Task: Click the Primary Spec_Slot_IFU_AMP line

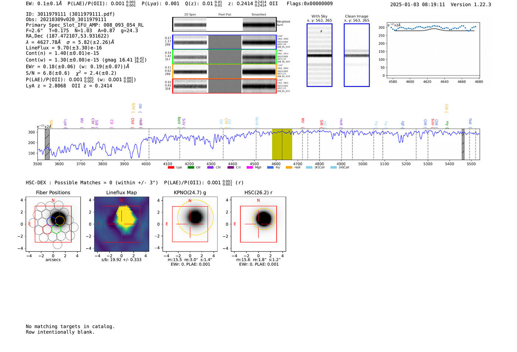Action: point(85,25)
